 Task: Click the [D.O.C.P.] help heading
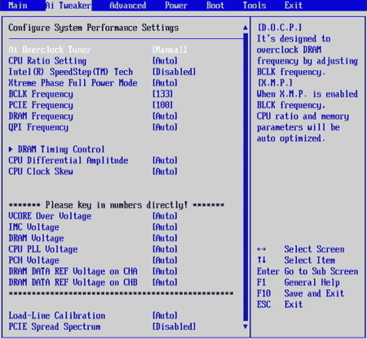point(280,28)
